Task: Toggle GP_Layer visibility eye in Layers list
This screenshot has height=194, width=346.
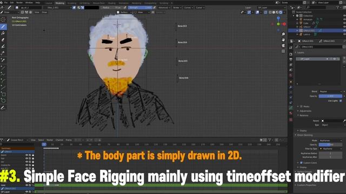Action: (x=335, y=59)
